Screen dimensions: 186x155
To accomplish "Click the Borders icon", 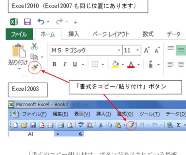I will pos(95,64).
